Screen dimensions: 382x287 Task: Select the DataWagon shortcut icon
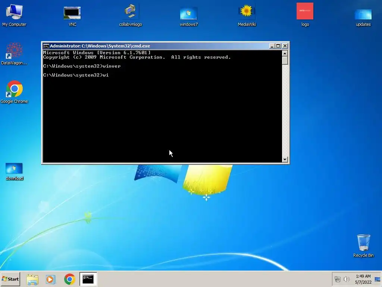tap(14, 54)
